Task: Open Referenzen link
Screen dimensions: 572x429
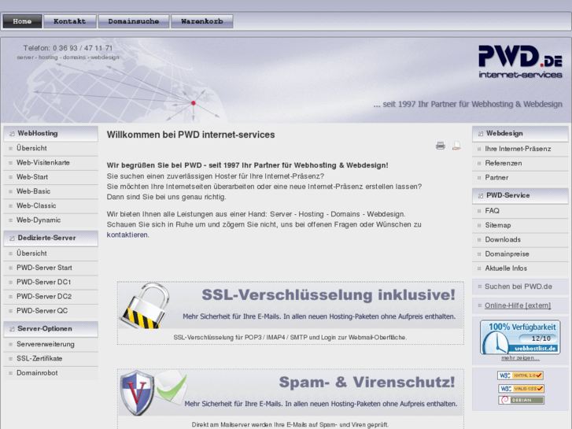Action: click(520, 163)
